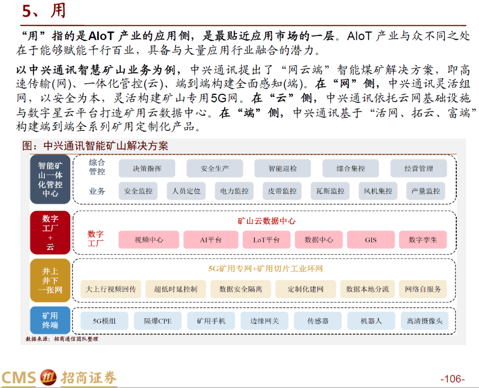Screen dimensions: 479x388
Task: Select the 决策指挥 block in the diagram
Action: [x=147, y=169]
